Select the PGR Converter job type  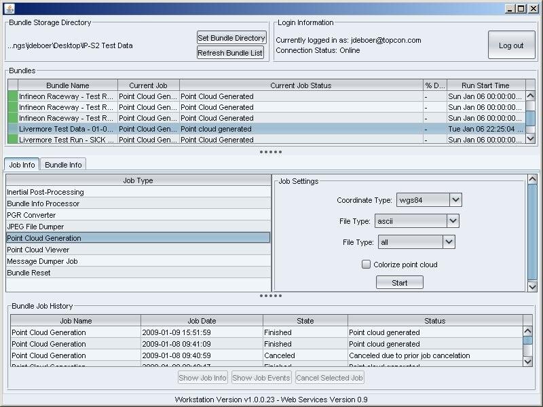(138, 215)
